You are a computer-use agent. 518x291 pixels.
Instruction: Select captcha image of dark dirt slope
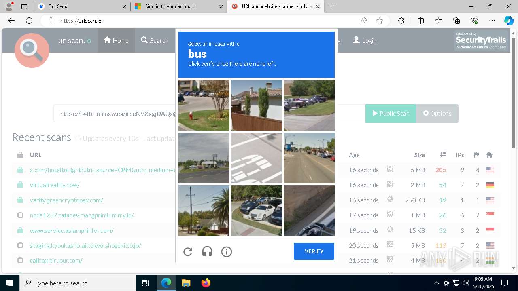pyautogui.click(x=309, y=211)
